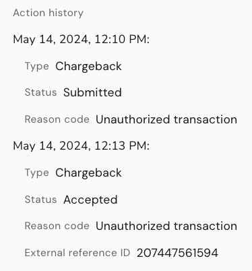Screen dimensions: 252x271
Task: Click the Action history heading
Action: click(x=49, y=13)
